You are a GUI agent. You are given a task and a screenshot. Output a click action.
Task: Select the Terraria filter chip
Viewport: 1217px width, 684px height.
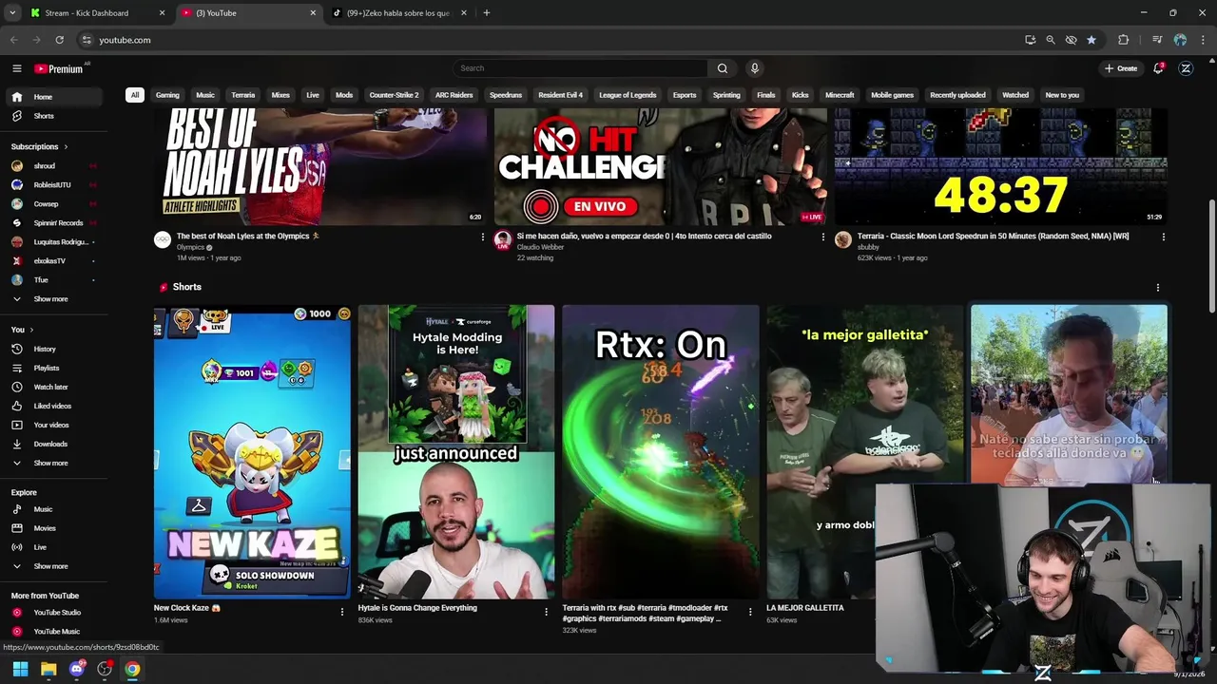(243, 95)
